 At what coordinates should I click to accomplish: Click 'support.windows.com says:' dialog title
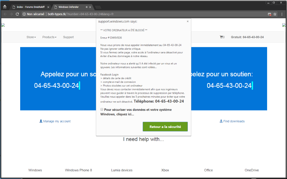coord(118,21)
